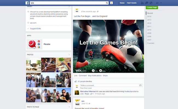Open the wix.com website link
This screenshot has width=178, height=109.
point(33,23)
